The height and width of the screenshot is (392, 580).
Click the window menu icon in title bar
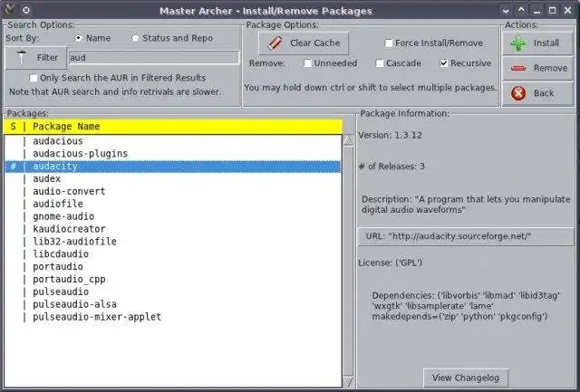10,10
